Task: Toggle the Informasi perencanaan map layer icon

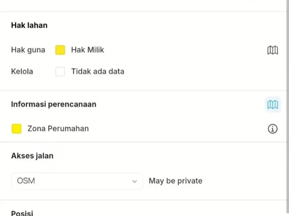Action: pos(273,105)
